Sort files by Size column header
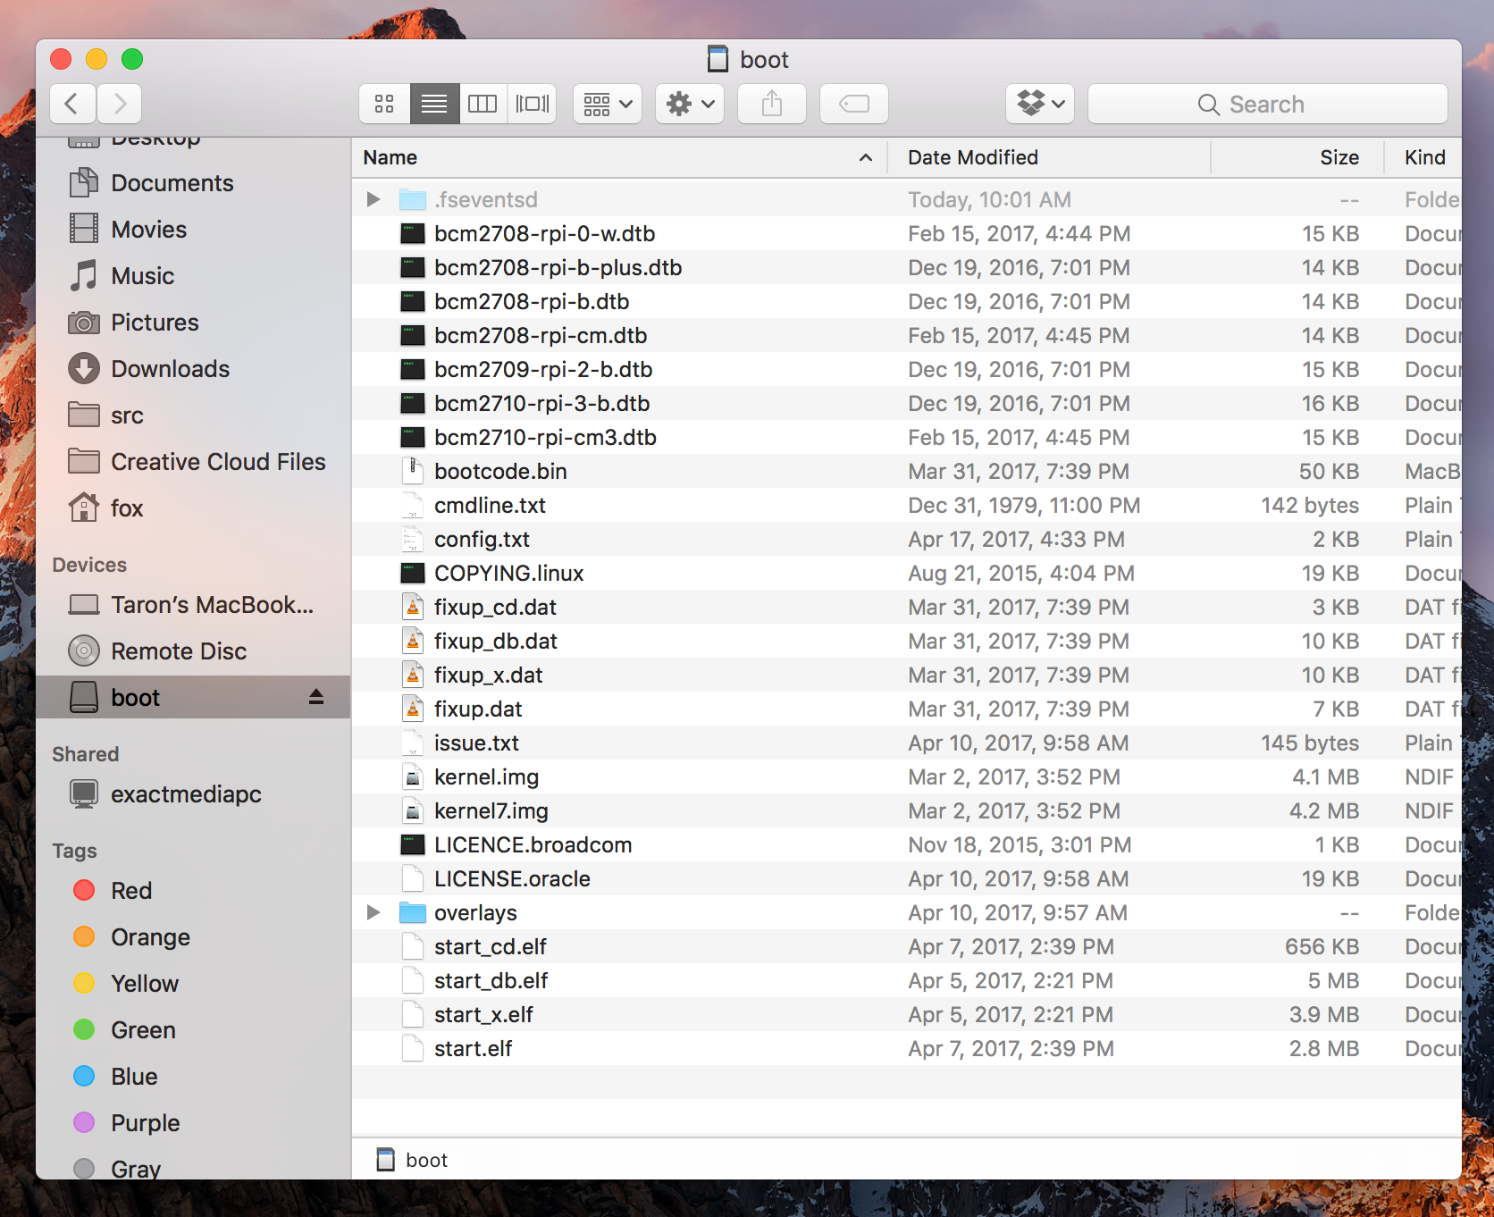 [1339, 157]
